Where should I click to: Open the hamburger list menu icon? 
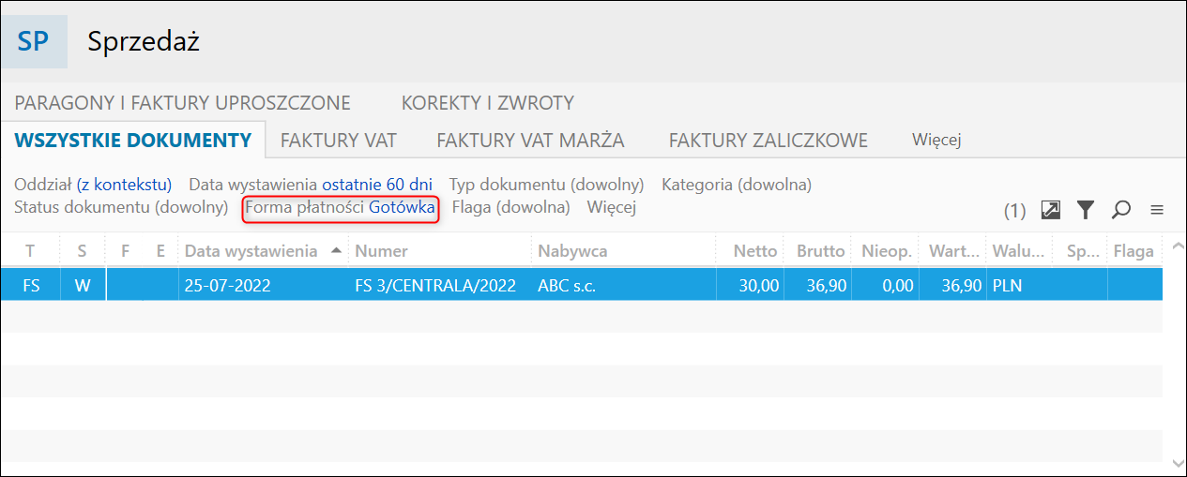tap(1157, 210)
